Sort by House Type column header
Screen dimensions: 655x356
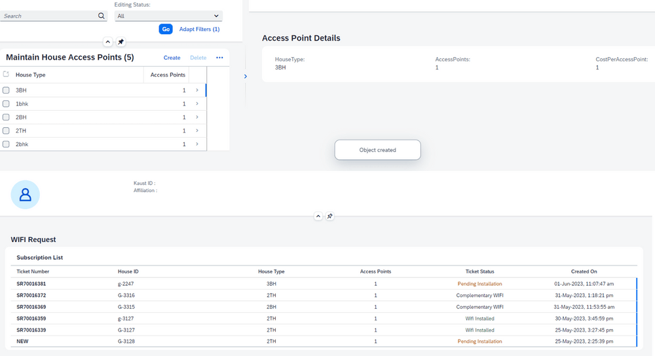tap(31, 75)
